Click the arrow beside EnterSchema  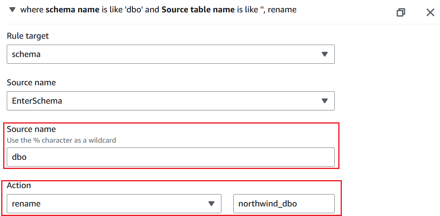[324, 101]
